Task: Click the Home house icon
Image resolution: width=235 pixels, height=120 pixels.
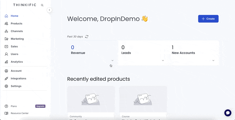Action: click(x=6, y=16)
